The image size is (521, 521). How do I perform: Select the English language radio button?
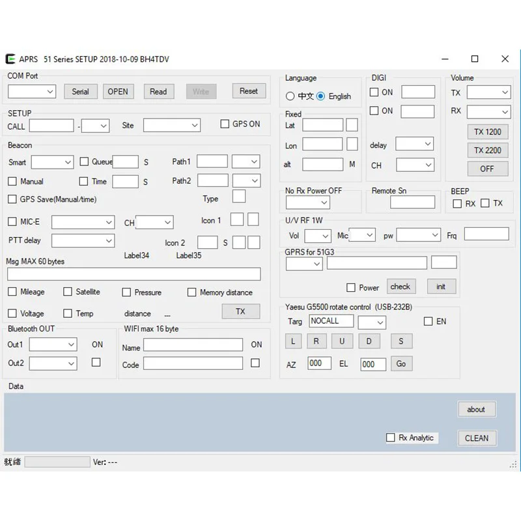coord(320,96)
